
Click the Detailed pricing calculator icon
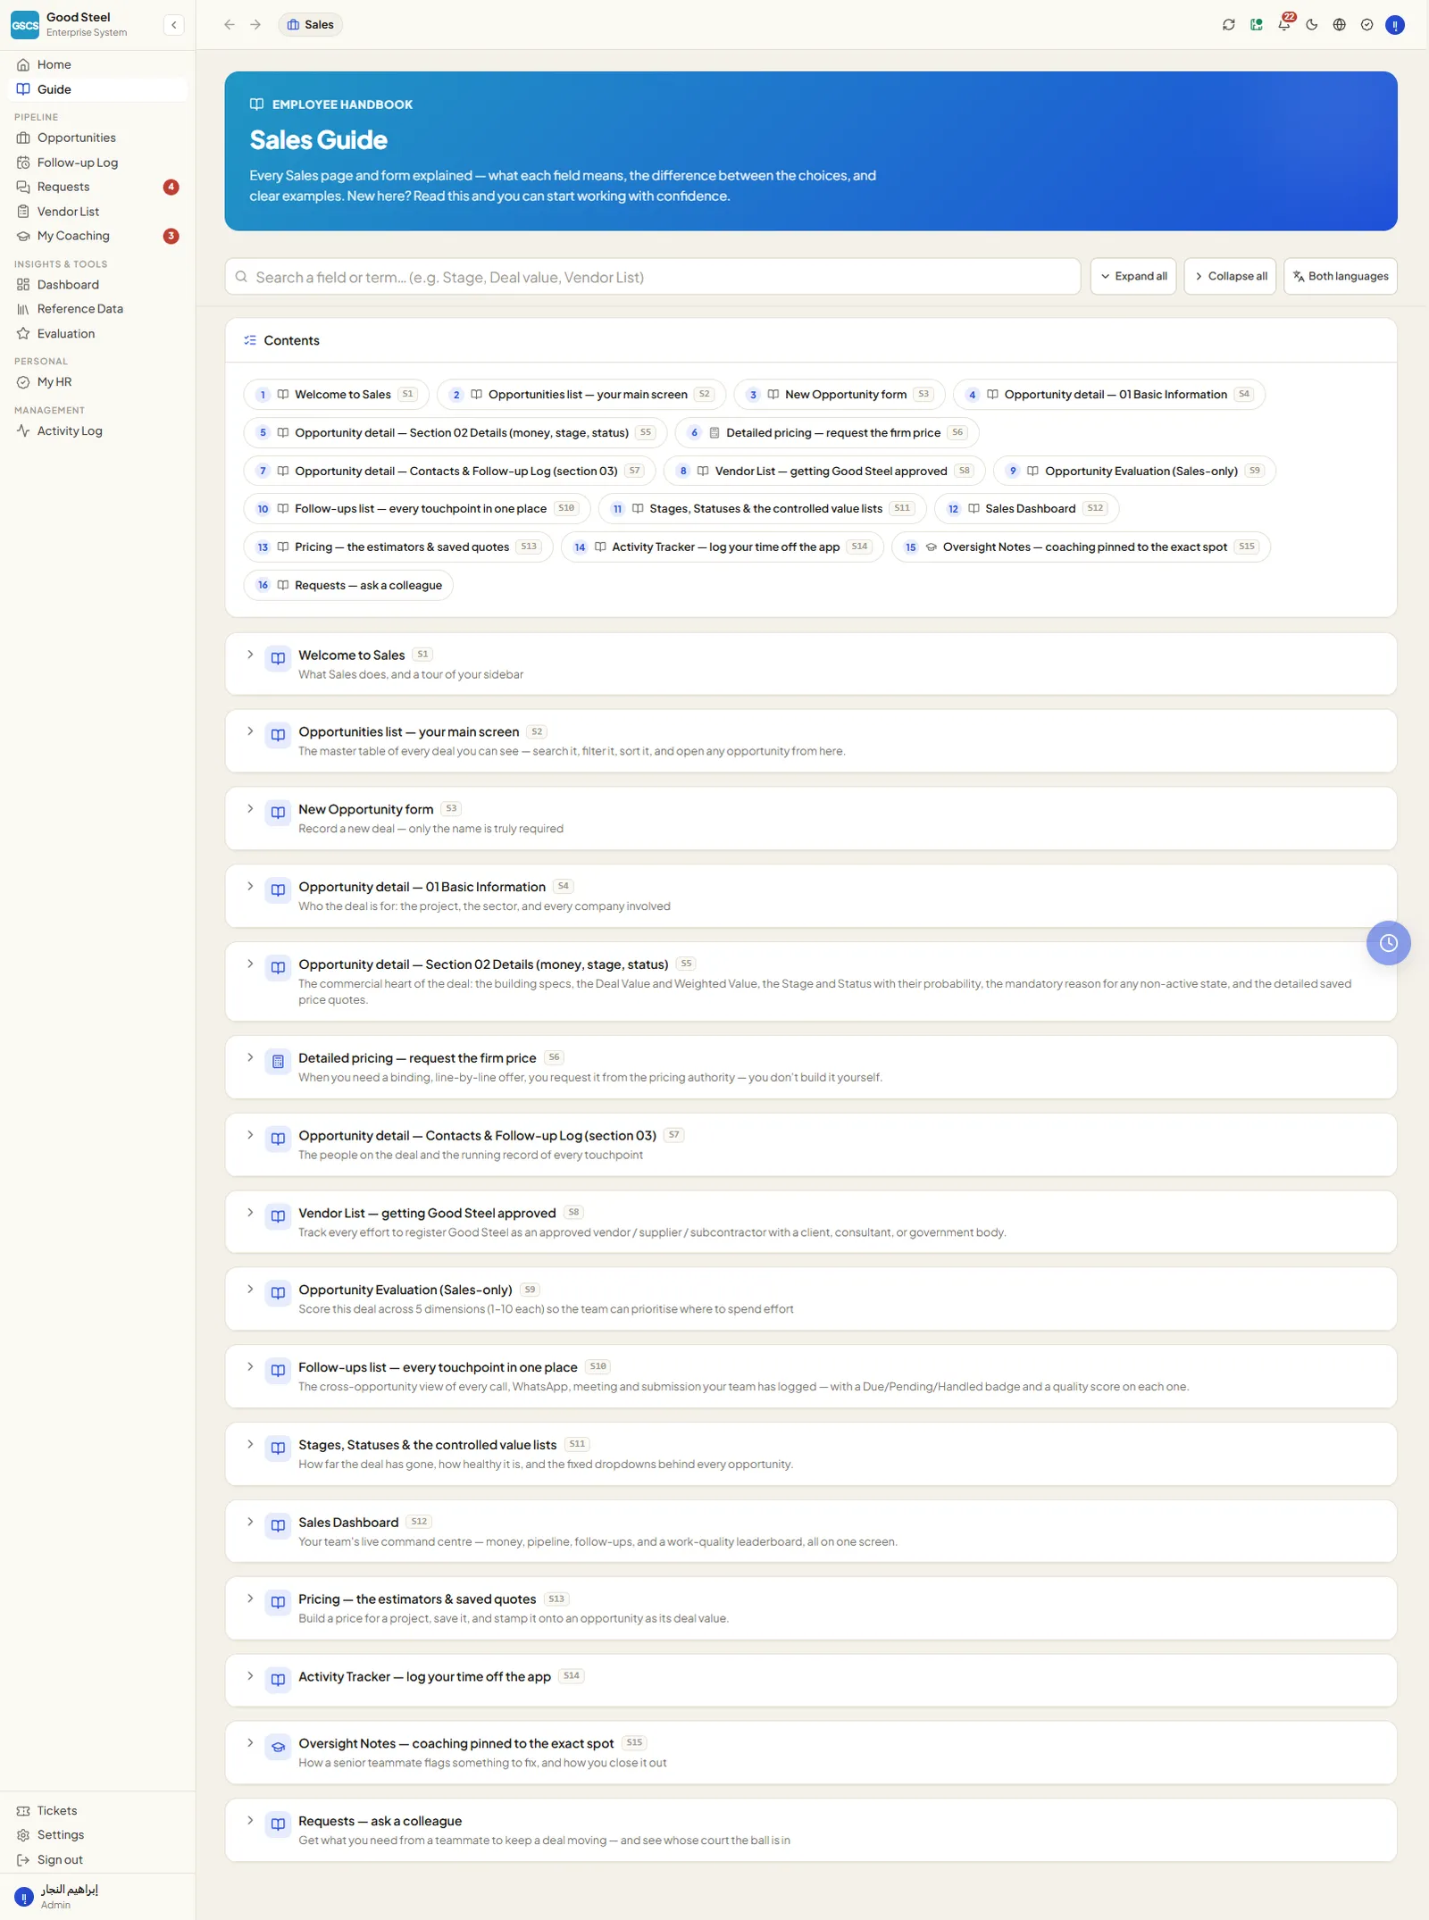[x=278, y=1062]
